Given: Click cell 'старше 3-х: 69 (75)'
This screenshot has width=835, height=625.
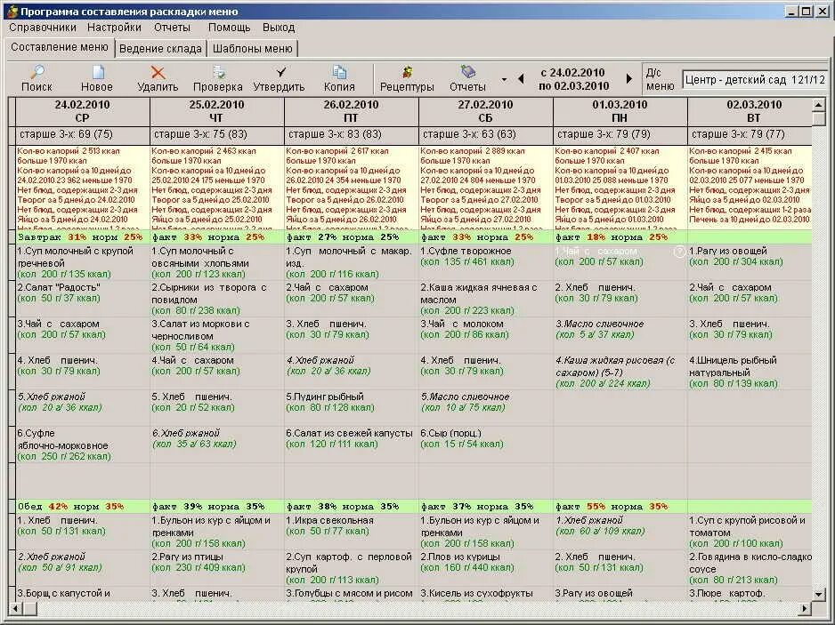Looking at the screenshot, I should pos(83,134).
